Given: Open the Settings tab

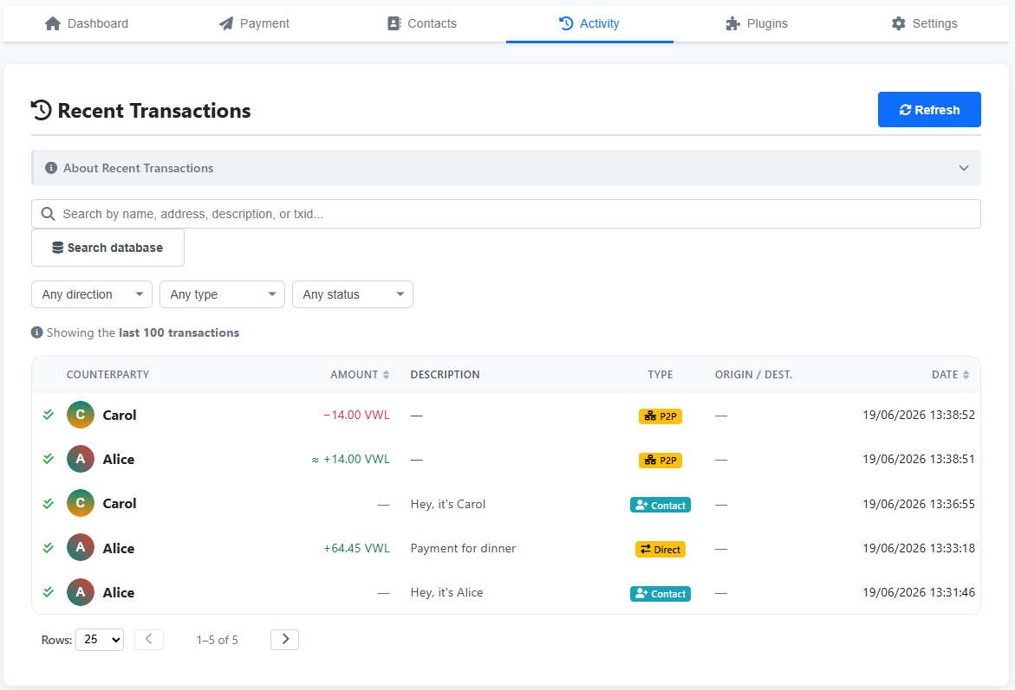Looking at the screenshot, I should pos(924,23).
